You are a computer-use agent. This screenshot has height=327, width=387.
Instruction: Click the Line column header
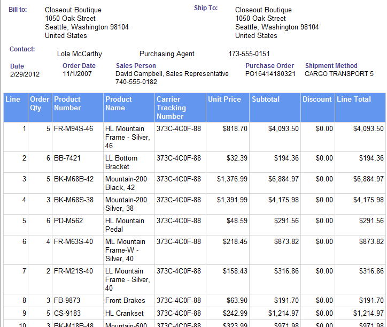coord(16,108)
